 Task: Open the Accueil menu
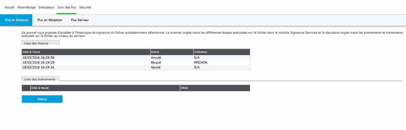tap(9, 7)
